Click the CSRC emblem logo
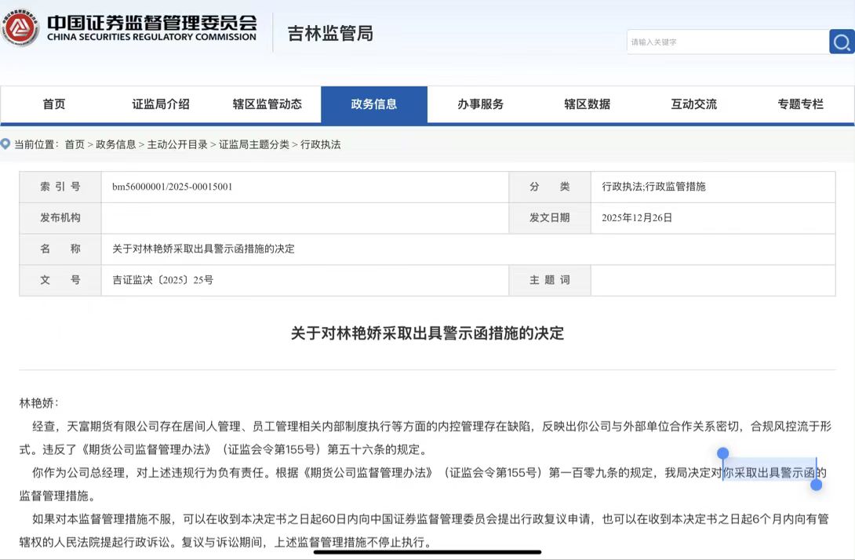Viewport: 855px width, 560px height. pos(20,28)
